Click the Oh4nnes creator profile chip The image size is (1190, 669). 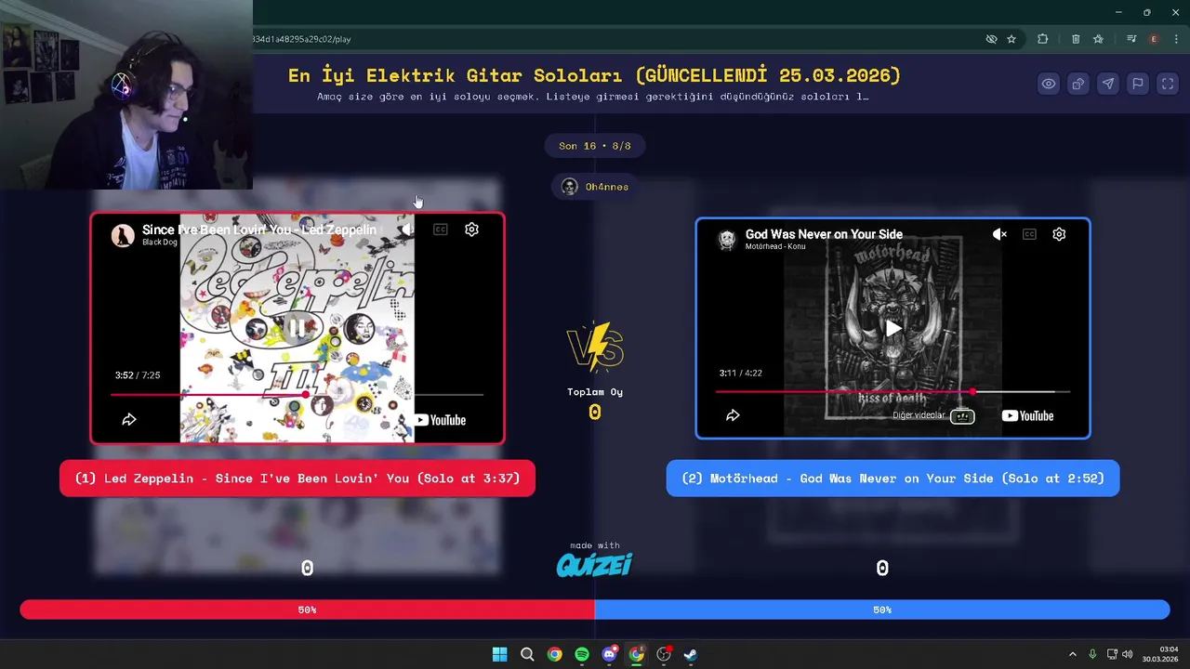(x=595, y=187)
